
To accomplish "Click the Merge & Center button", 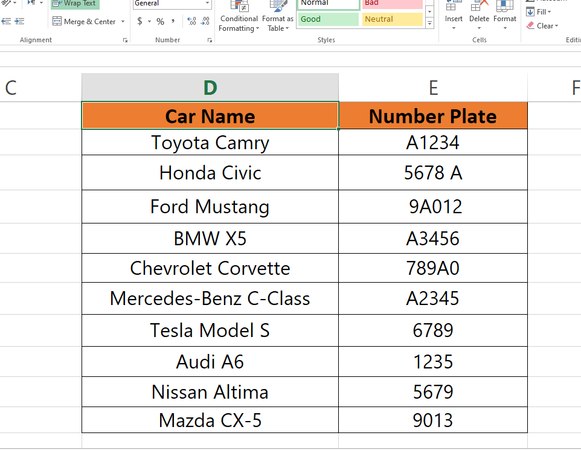I will tap(84, 22).
